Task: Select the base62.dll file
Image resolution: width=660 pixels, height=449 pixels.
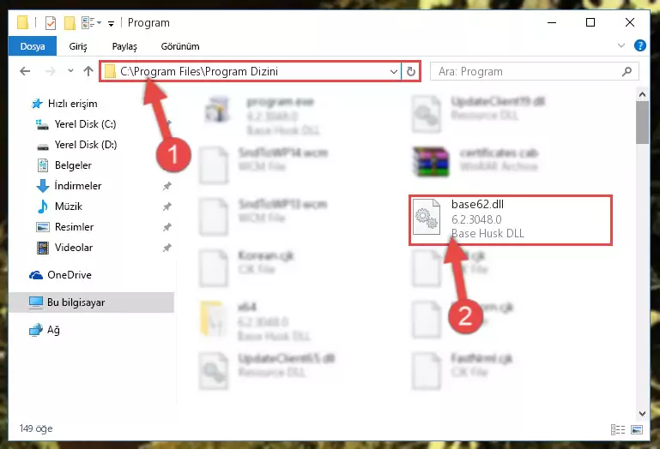Action: [x=510, y=219]
